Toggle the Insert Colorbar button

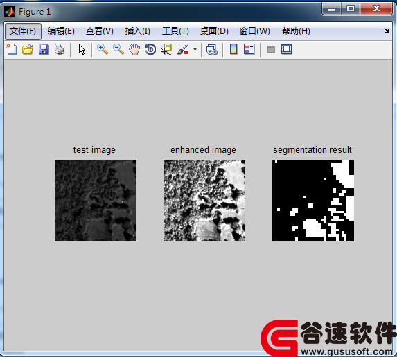(x=233, y=49)
